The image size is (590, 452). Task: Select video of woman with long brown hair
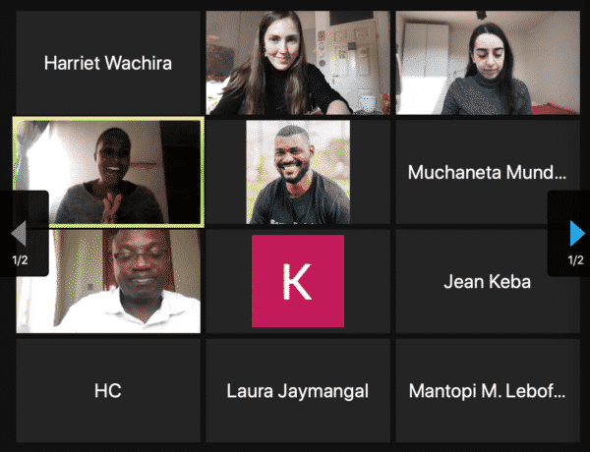point(298,63)
